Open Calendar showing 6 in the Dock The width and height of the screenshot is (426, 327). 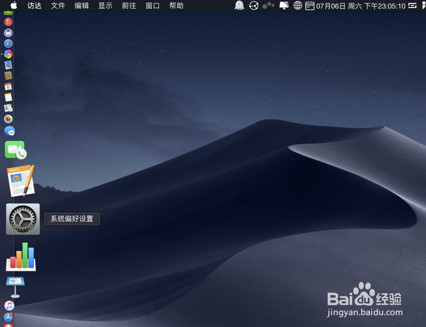8,86
